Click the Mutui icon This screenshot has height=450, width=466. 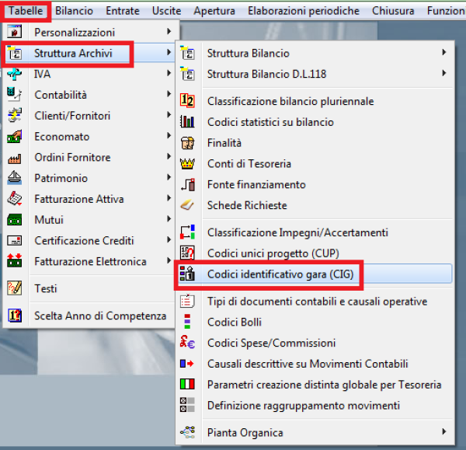pyautogui.click(x=14, y=220)
